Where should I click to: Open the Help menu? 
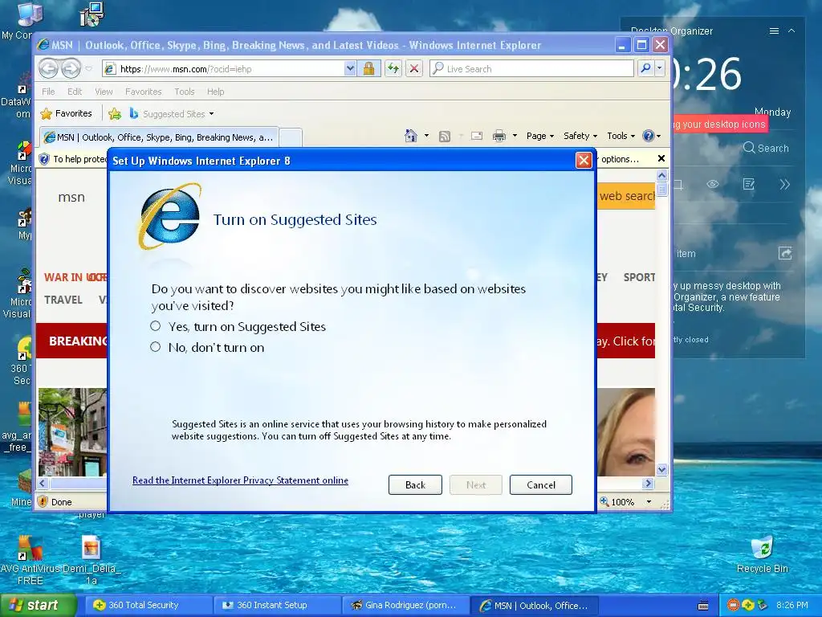click(x=215, y=92)
